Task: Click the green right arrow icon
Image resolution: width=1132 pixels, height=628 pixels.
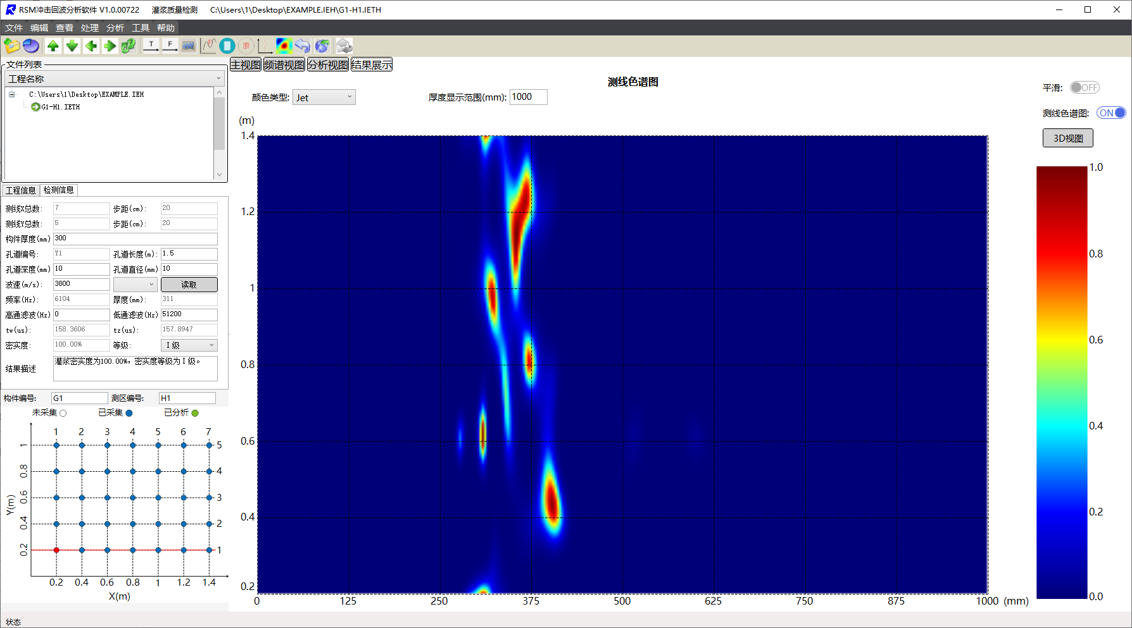Action: click(x=110, y=46)
